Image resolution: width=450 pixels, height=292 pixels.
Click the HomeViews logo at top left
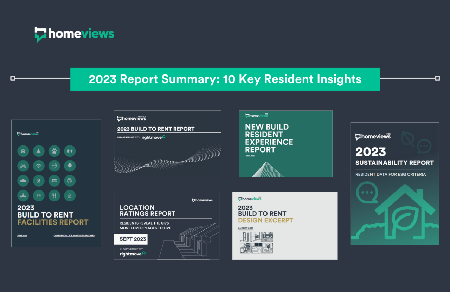74,34
